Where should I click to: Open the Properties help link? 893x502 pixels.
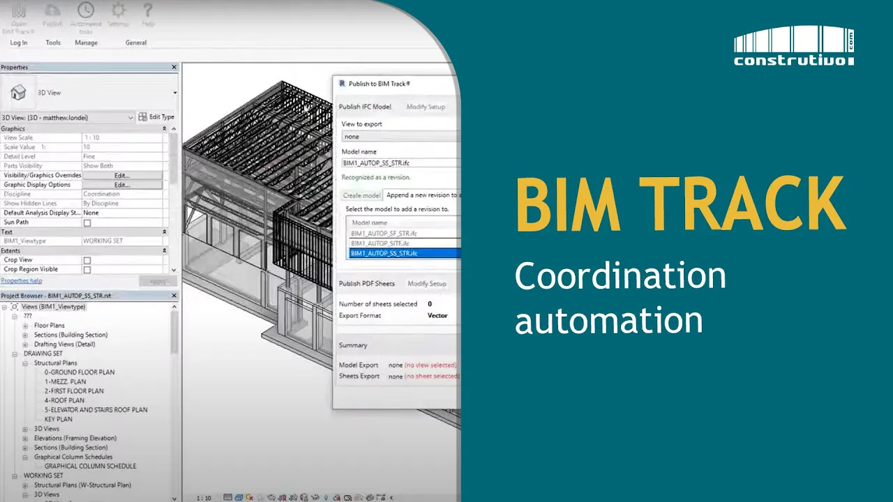tap(22, 281)
